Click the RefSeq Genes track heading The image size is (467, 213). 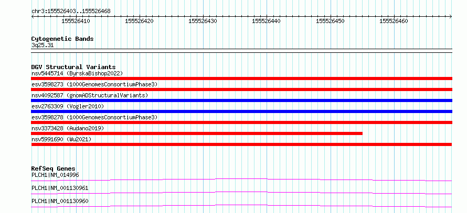click(54, 169)
